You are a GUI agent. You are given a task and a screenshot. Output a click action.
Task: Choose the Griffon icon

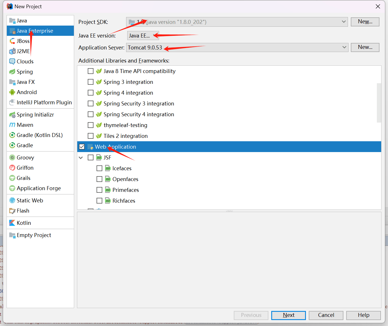(12, 168)
